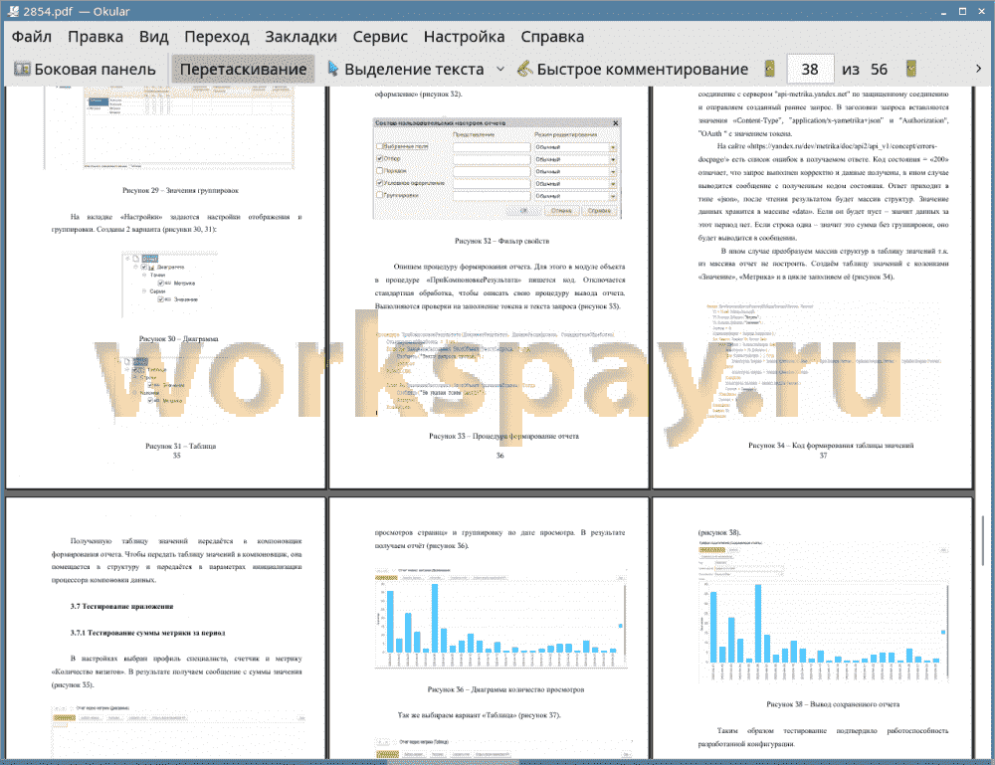Click the page with heading 3.7 Тестирование приложения
The image size is (995, 765).
[x=165, y=628]
